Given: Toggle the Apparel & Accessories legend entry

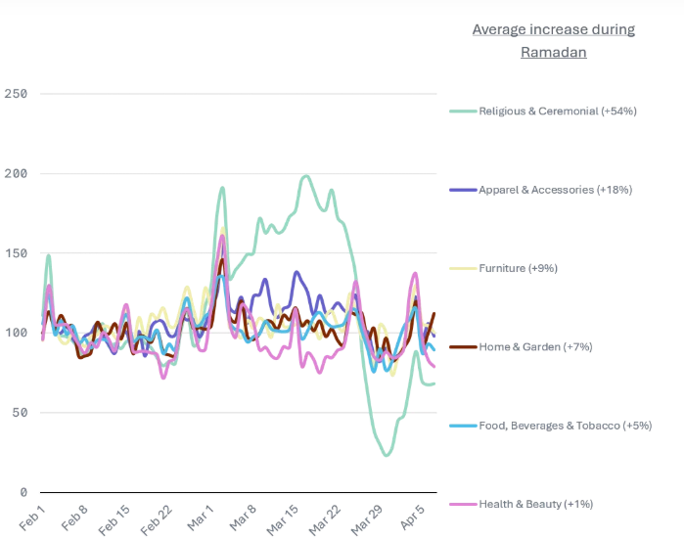Looking at the screenshot, I should pos(555,190).
